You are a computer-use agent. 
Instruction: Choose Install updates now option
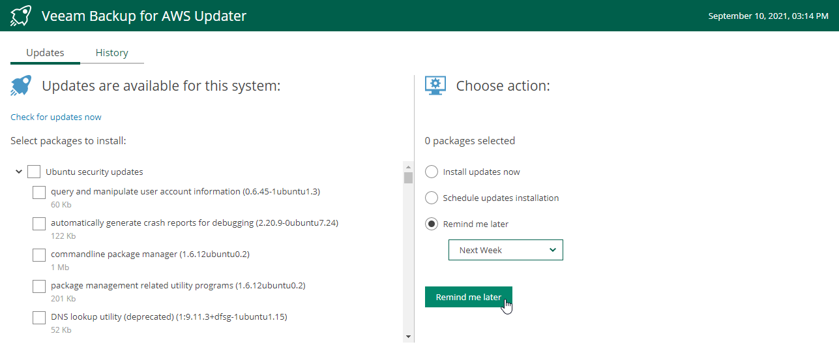coord(432,172)
